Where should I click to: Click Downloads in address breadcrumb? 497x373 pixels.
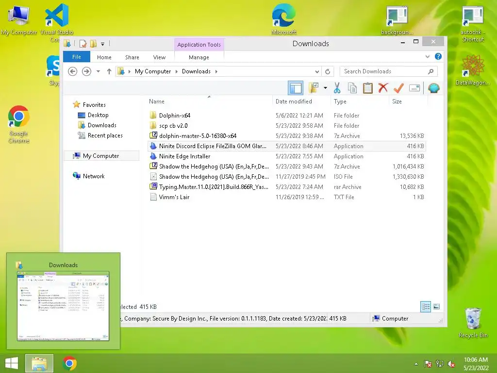pyautogui.click(x=196, y=71)
